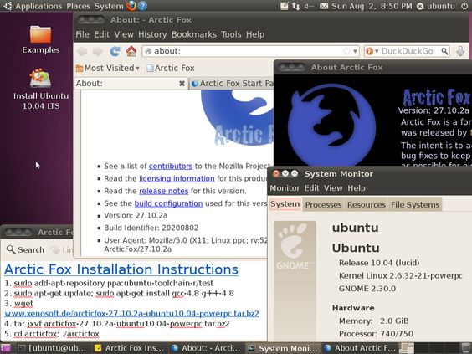Open the contributors link on About page
The image size is (472, 354).
(x=171, y=167)
